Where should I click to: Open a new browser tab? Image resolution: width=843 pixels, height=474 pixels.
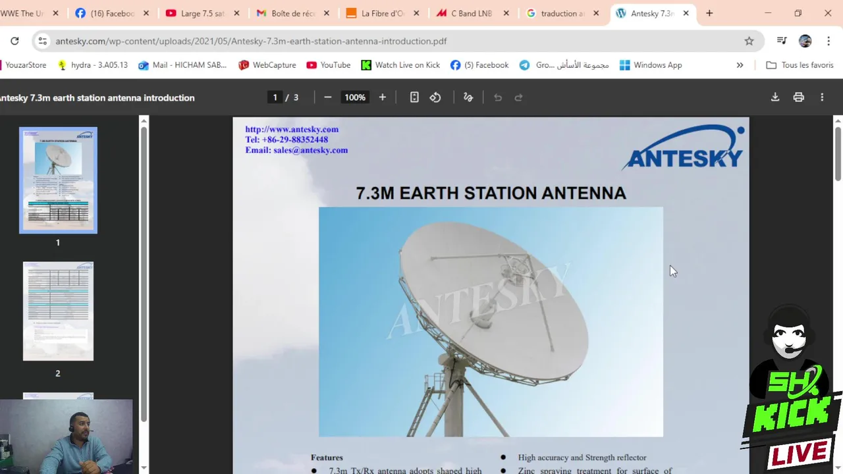pos(709,13)
